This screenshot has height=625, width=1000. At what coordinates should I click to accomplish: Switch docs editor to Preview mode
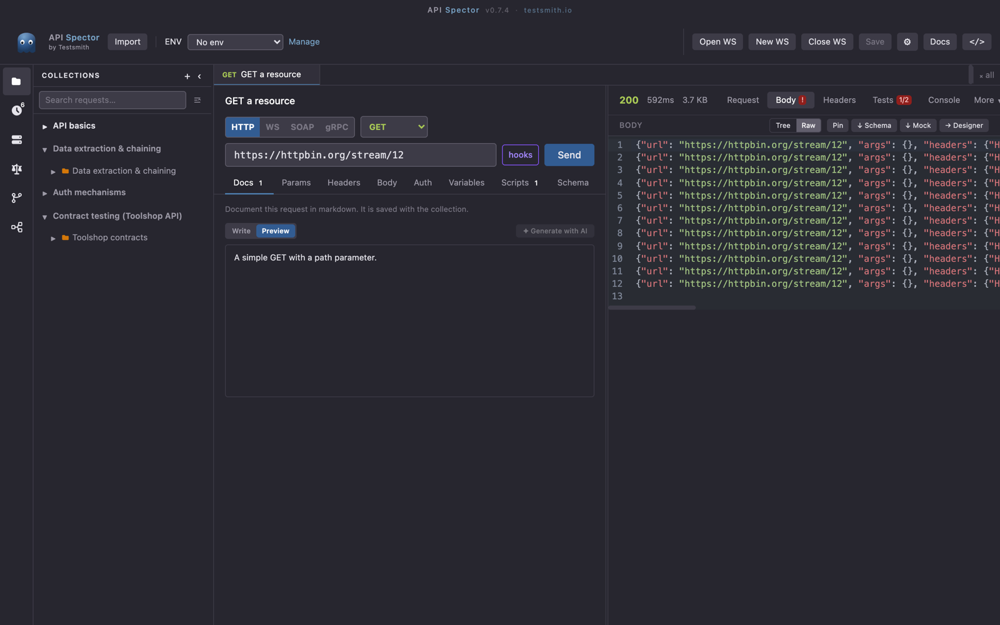point(276,231)
